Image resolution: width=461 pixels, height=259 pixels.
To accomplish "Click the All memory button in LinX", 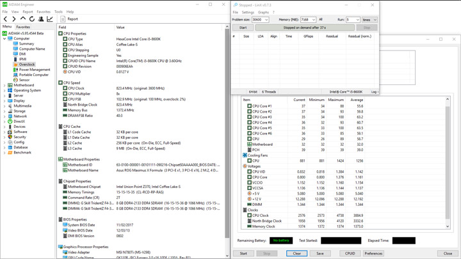I will 321,19.
